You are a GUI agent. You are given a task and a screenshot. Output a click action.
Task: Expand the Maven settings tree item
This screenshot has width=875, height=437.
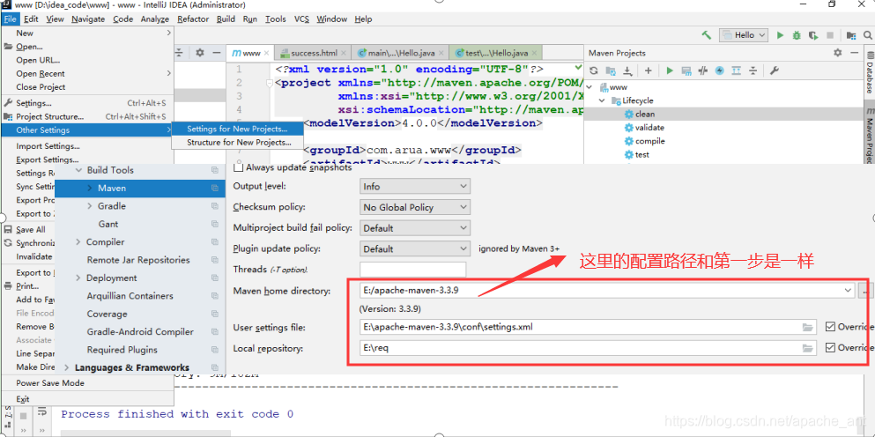pos(90,189)
